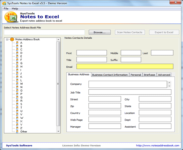Viewport: 183px width, 150px height.
Task: Collapse the Notes Address Book tree node
Action: 7,40
